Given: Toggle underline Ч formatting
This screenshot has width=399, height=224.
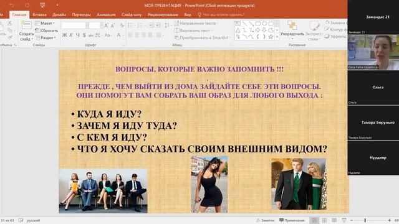Looking at the screenshot, I should (77, 35).
